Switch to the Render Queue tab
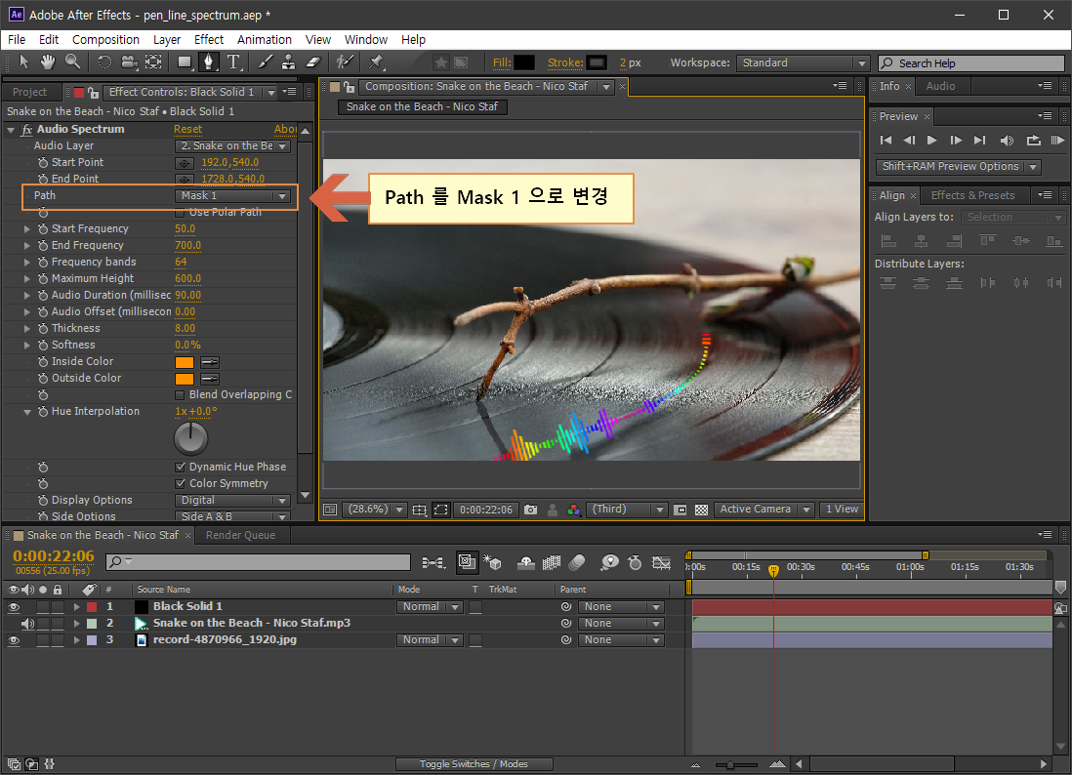The height and width of the screenshot is (775, 1072). coord(240,535)
